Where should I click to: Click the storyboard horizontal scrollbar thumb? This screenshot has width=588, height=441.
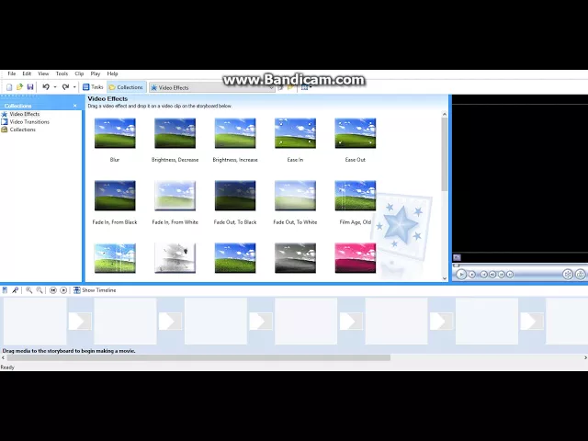tap(198, 357)
